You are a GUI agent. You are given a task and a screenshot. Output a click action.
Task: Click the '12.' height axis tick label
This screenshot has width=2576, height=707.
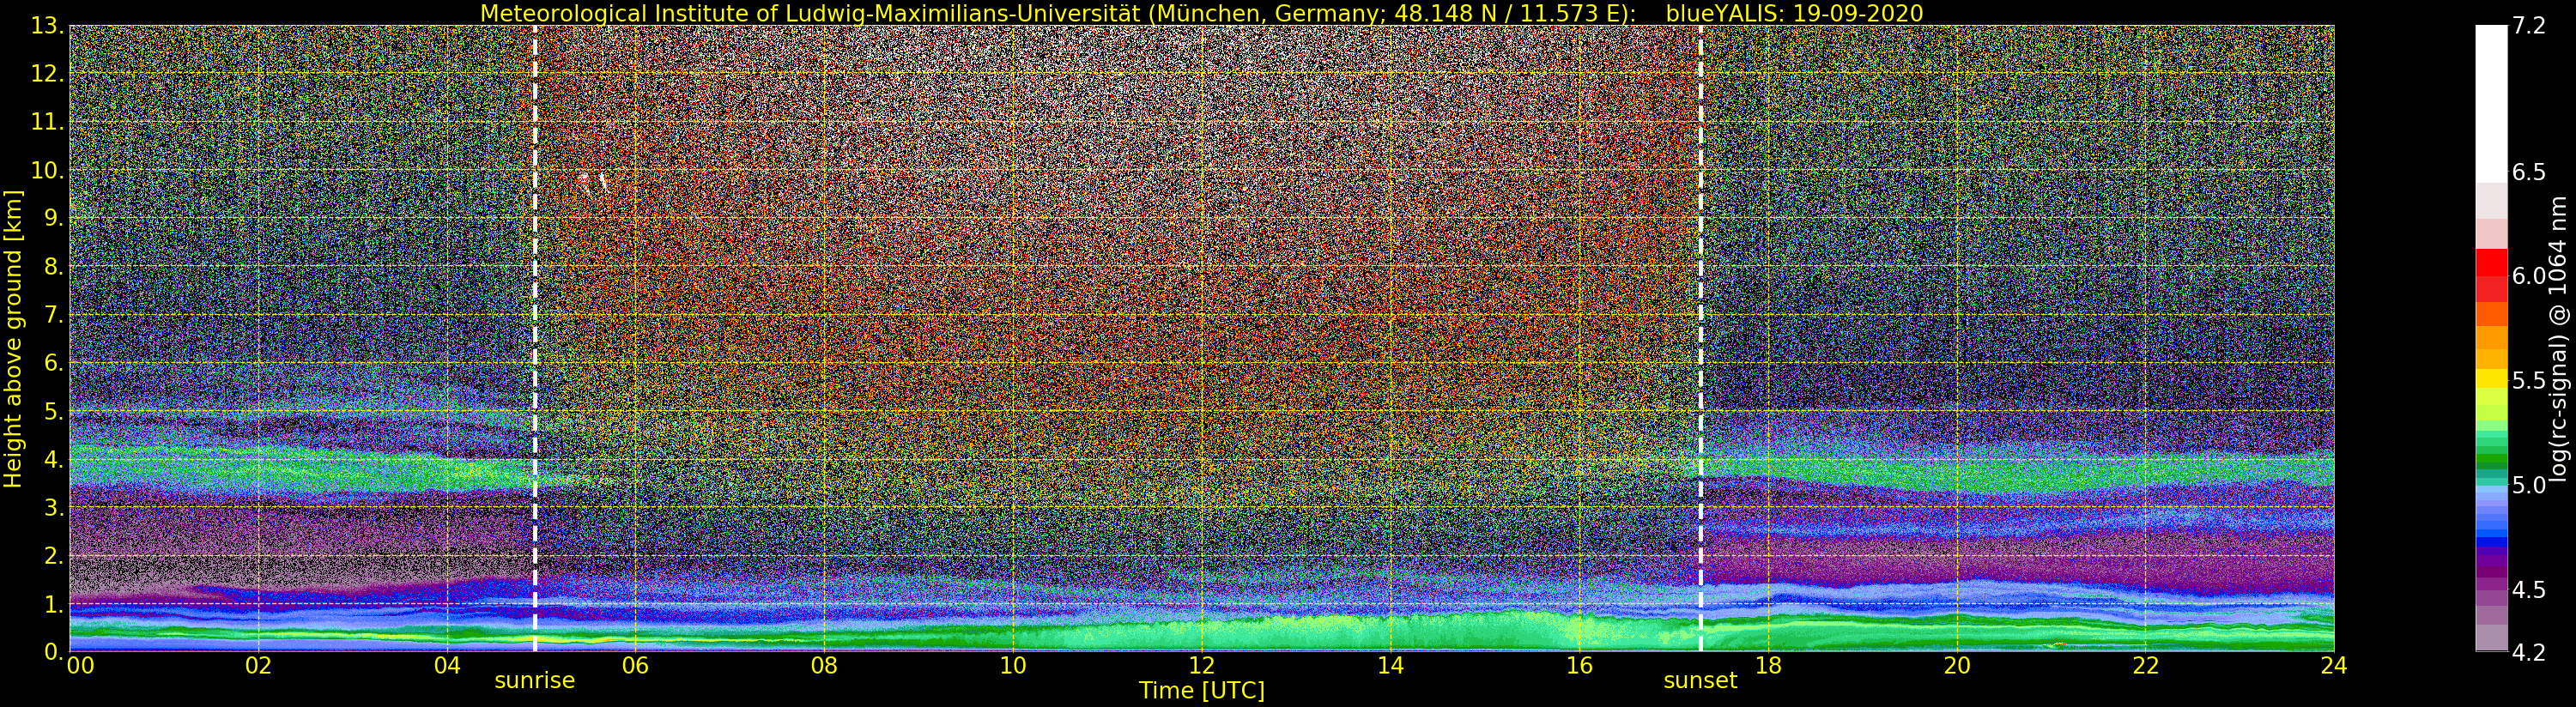(x=47, y=74)
